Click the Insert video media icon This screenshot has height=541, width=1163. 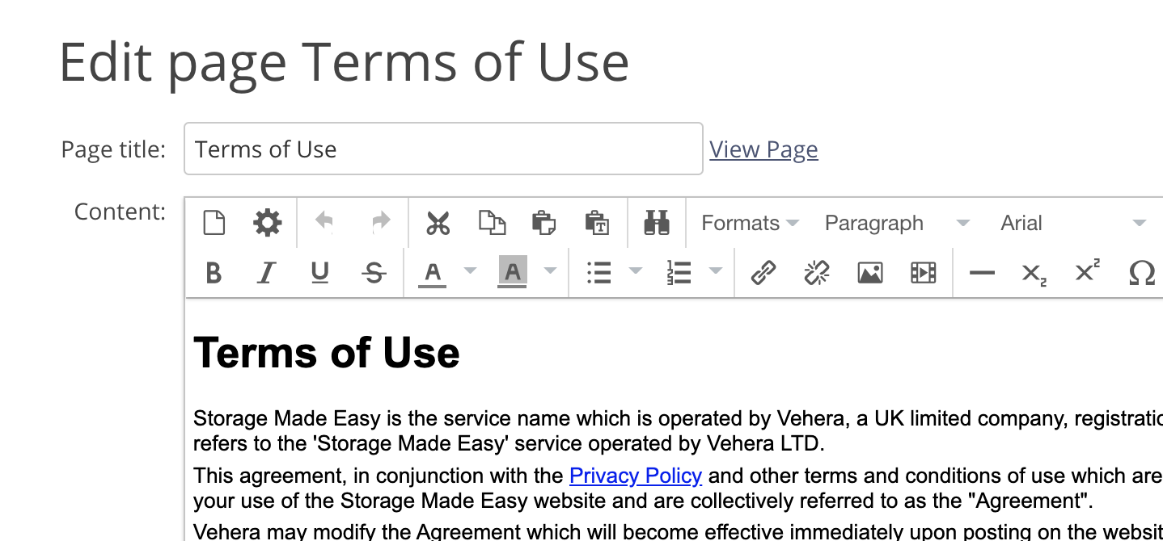point(923,273)
